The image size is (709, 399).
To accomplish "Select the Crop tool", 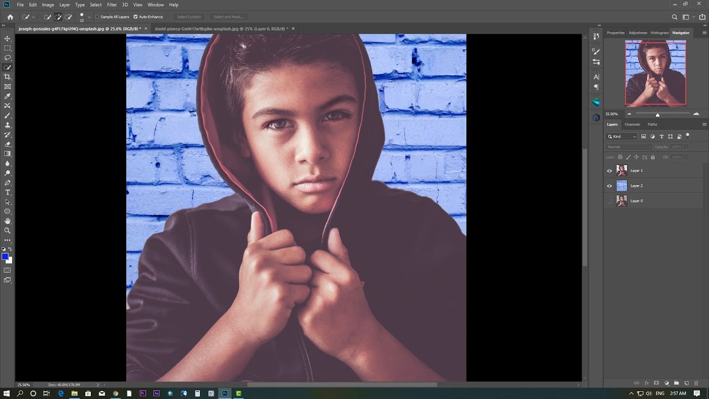I will pos(8,77).
